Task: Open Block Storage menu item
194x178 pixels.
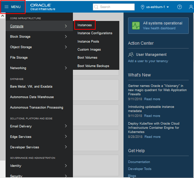Action: click(x=20, y=37)
